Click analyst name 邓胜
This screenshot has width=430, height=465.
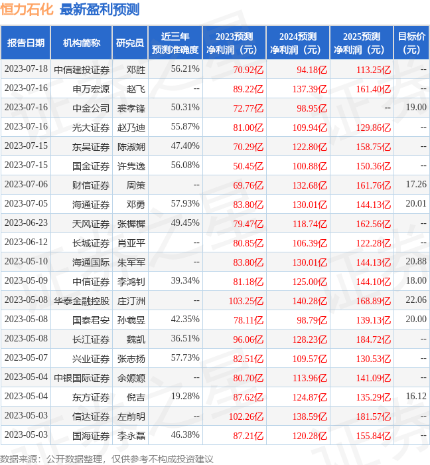[x=136, y=70]
